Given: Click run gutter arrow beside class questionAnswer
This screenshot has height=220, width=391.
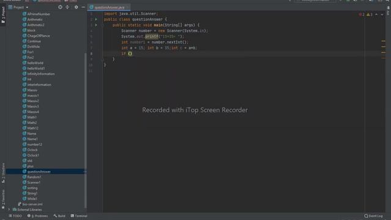Looking at the screenshot, I should (x=96, y=19).
